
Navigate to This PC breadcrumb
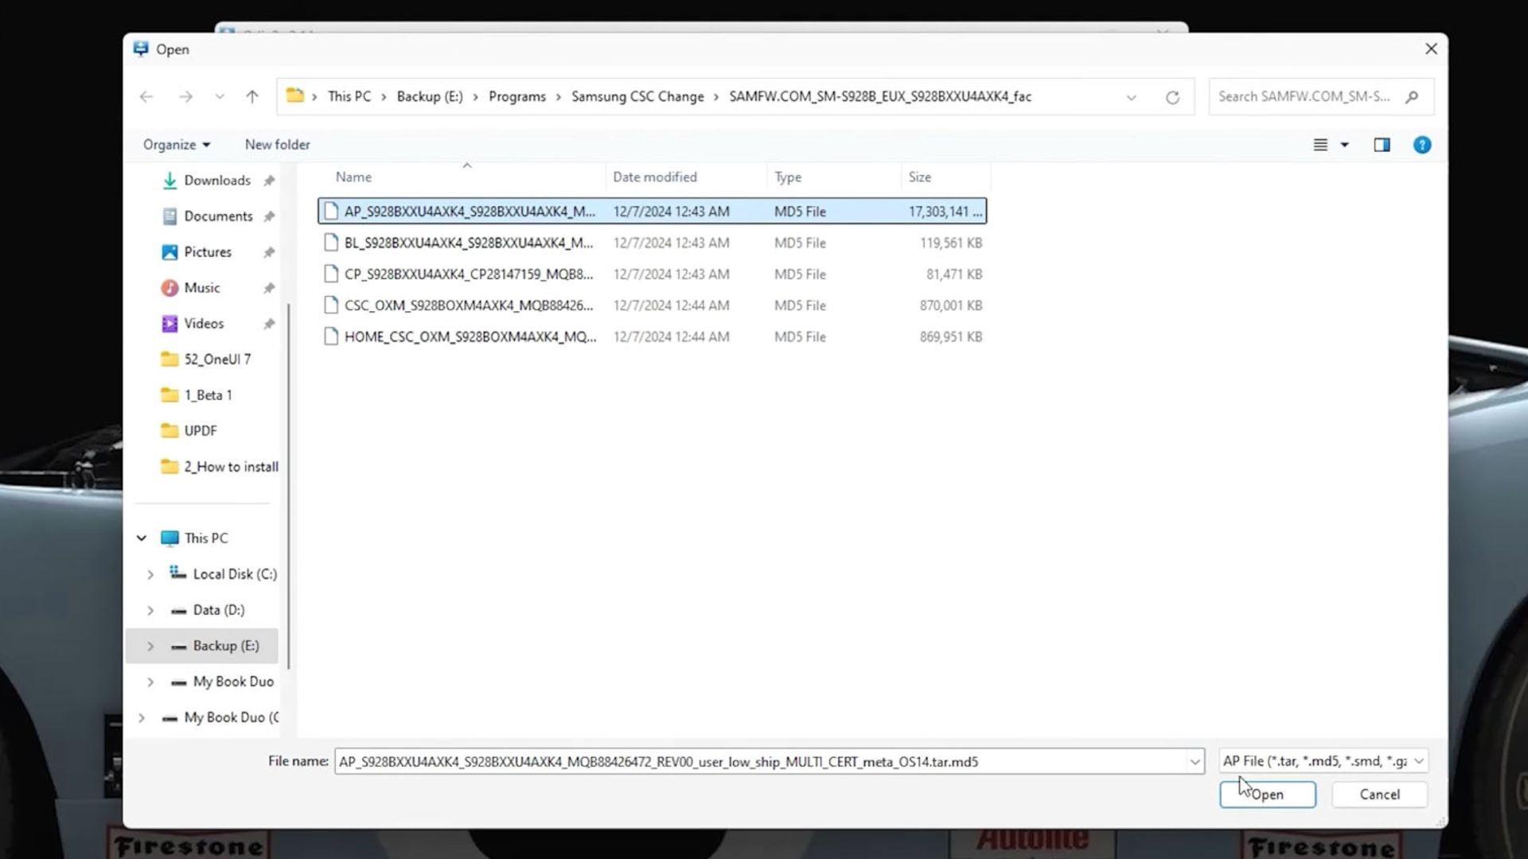pos(349,96)
